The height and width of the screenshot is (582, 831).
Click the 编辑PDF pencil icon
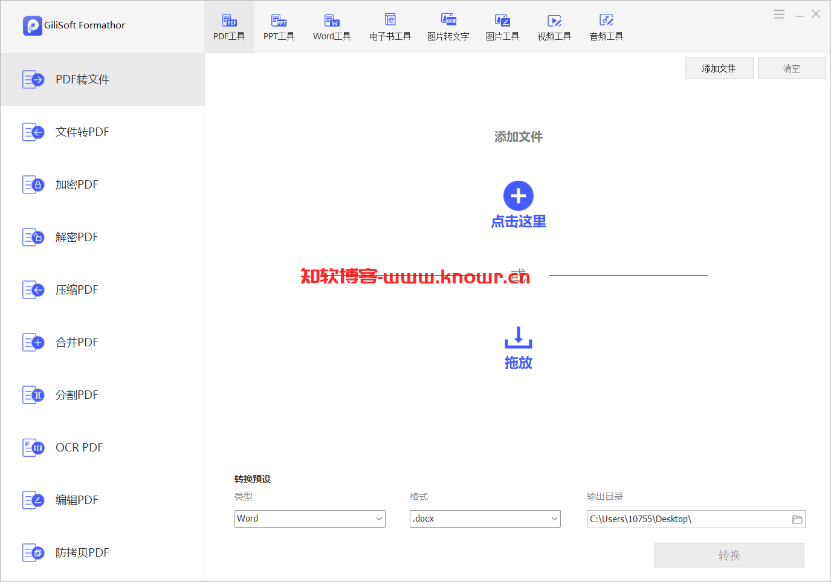click(x=33, y=500)
